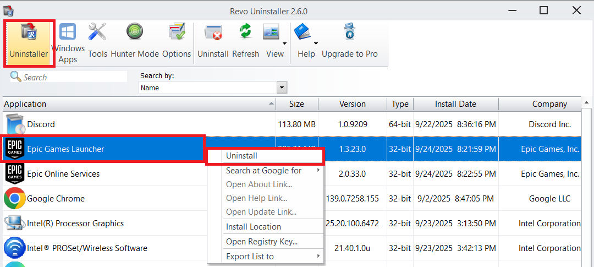Screen dimensions: 594x267
Task: Click the Discord Inc. company cell
Action: click(549, 124)
